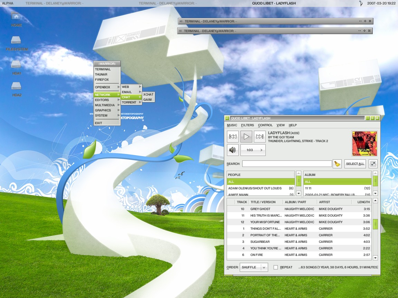Screen dimensions: 398x298
Task: Launch Thunar from Warrior menu
Action: pyautogui.click(x=107, y=74)
